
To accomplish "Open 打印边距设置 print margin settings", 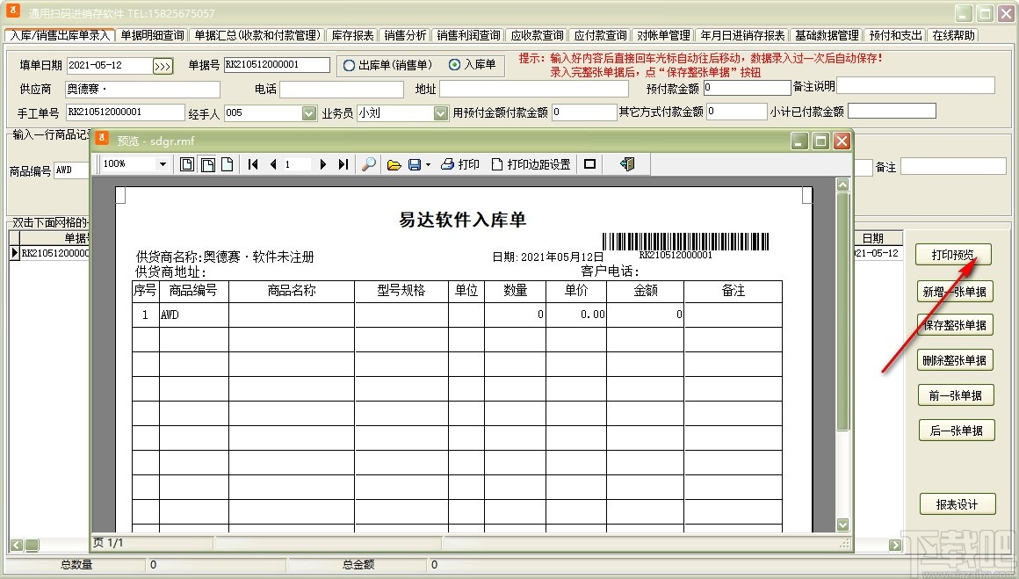I will point(531,164).
